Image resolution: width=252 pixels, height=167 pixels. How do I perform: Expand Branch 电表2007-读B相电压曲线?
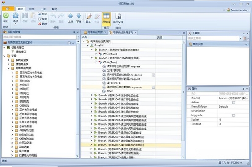[x=92, y=95]
